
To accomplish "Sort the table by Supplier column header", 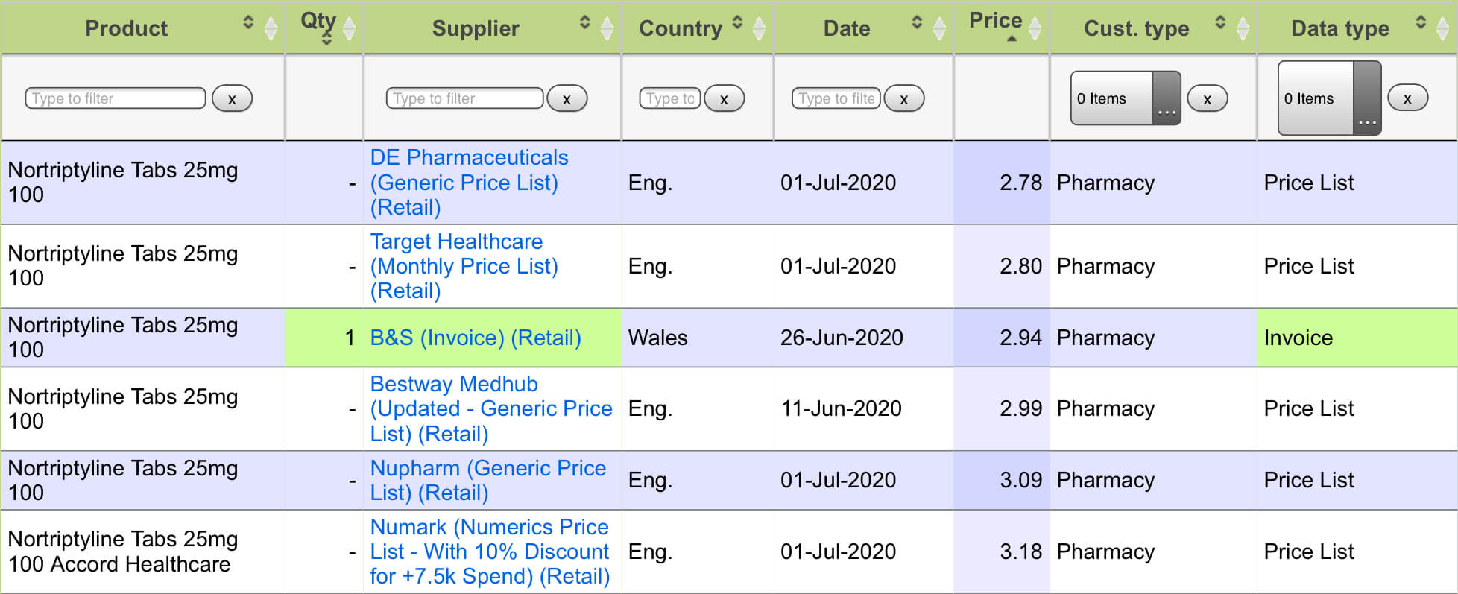I will point(476,28).
